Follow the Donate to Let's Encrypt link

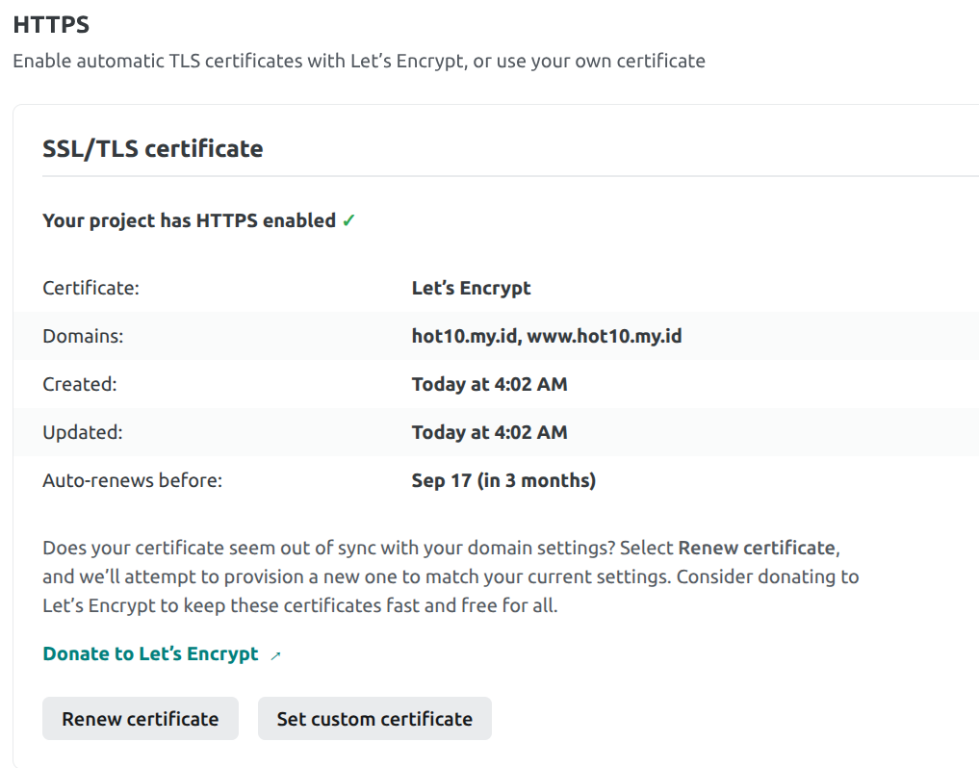tap(150, 653)
